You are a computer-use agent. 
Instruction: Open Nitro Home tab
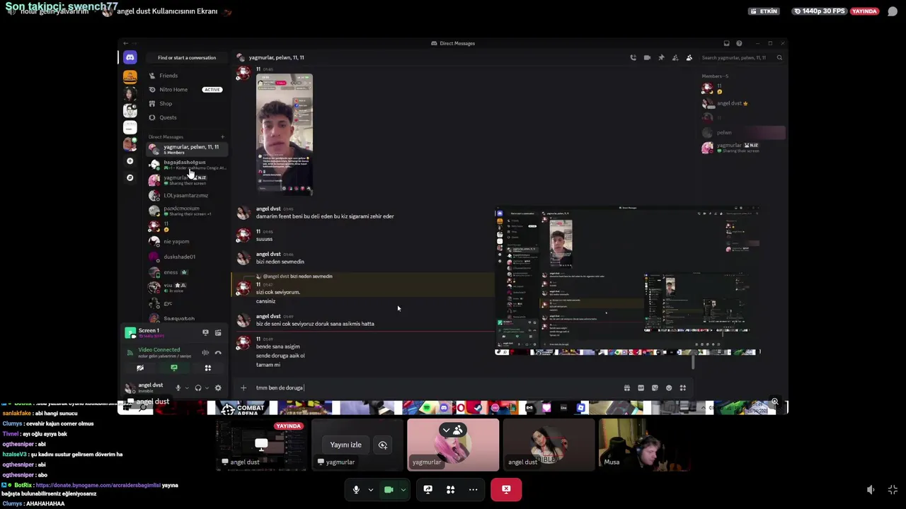[x=185, y=90]
